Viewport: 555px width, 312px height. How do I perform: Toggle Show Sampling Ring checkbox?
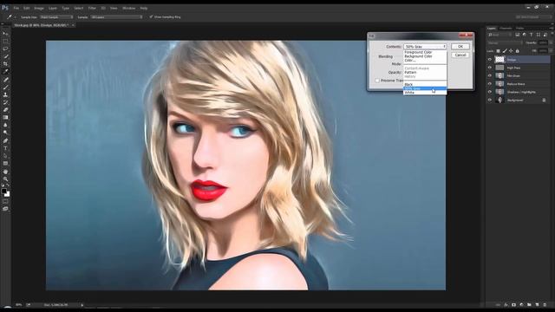click(x=151, y=16)
